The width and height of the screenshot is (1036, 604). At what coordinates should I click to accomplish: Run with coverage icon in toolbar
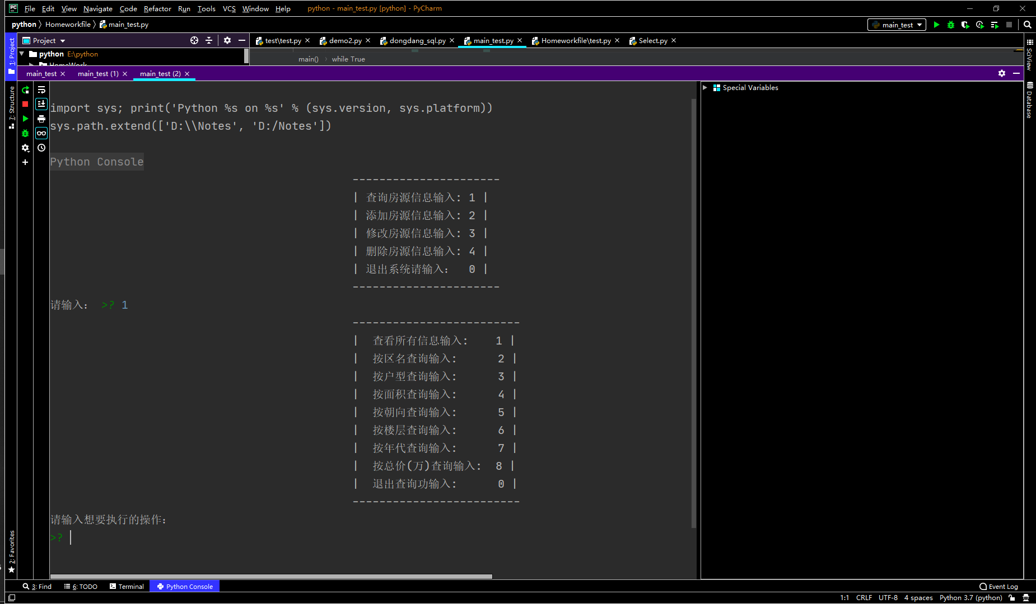(965, 25)
